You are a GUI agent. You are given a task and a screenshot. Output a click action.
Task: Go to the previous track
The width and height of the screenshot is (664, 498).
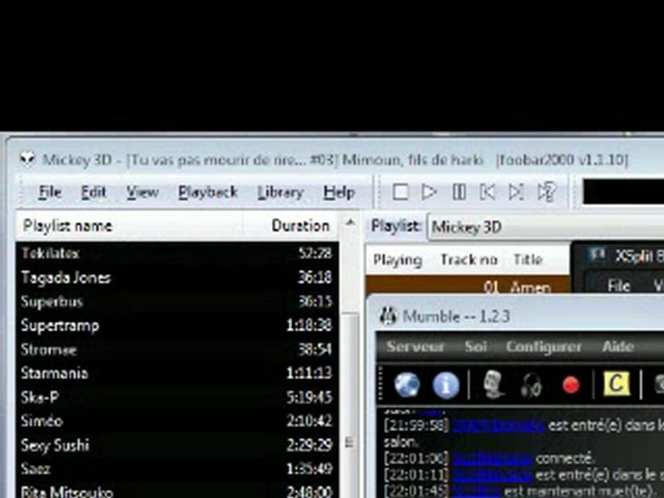tap(488, 192)
